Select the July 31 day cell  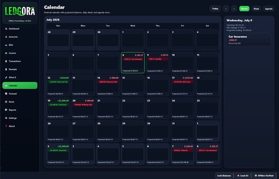(183, 131)
